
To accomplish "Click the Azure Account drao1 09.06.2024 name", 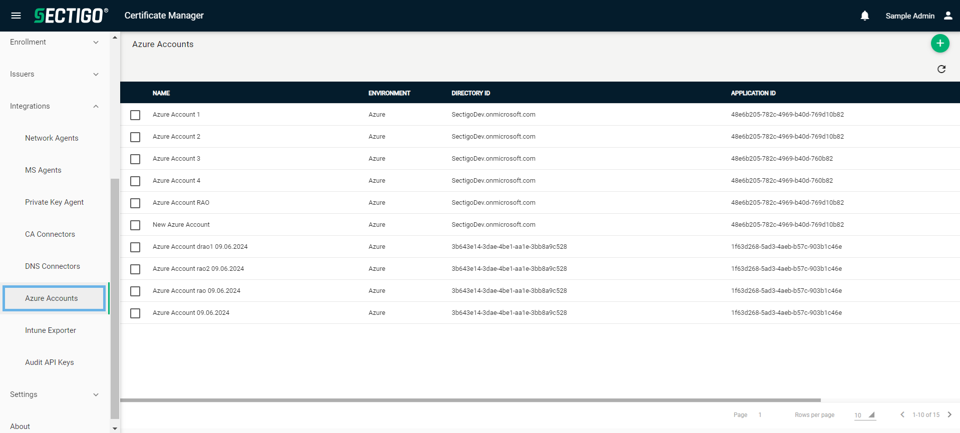I will point(200,247).
